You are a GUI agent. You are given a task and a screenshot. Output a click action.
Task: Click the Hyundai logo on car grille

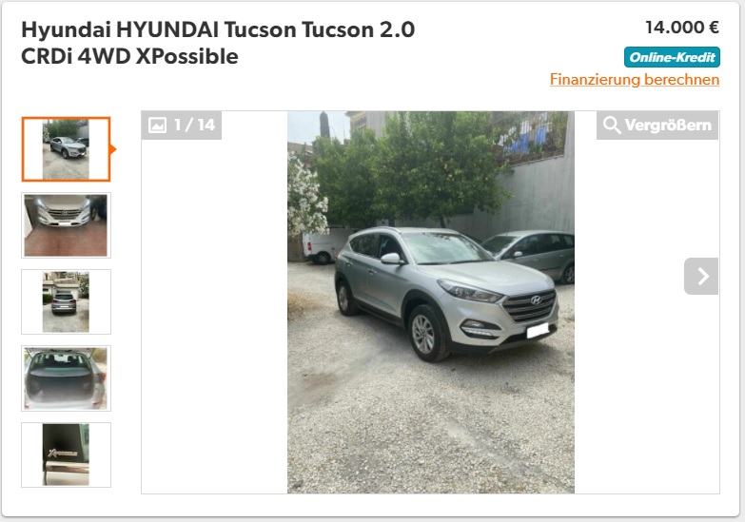pos(536,300)
